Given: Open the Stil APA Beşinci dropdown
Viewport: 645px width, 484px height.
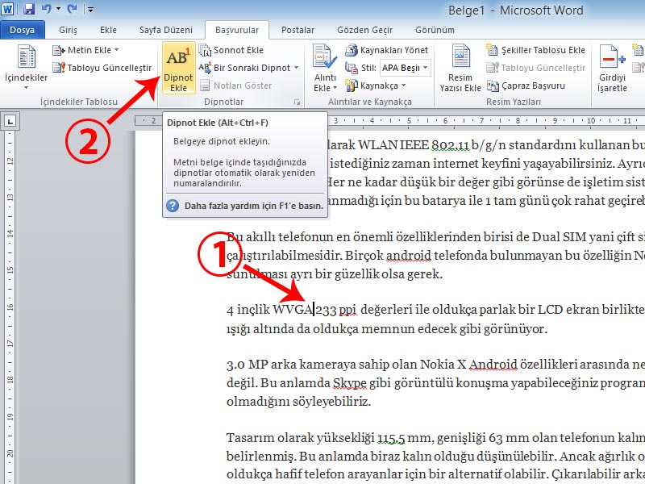Looking at the screenshot, I should tap(426, 68).
